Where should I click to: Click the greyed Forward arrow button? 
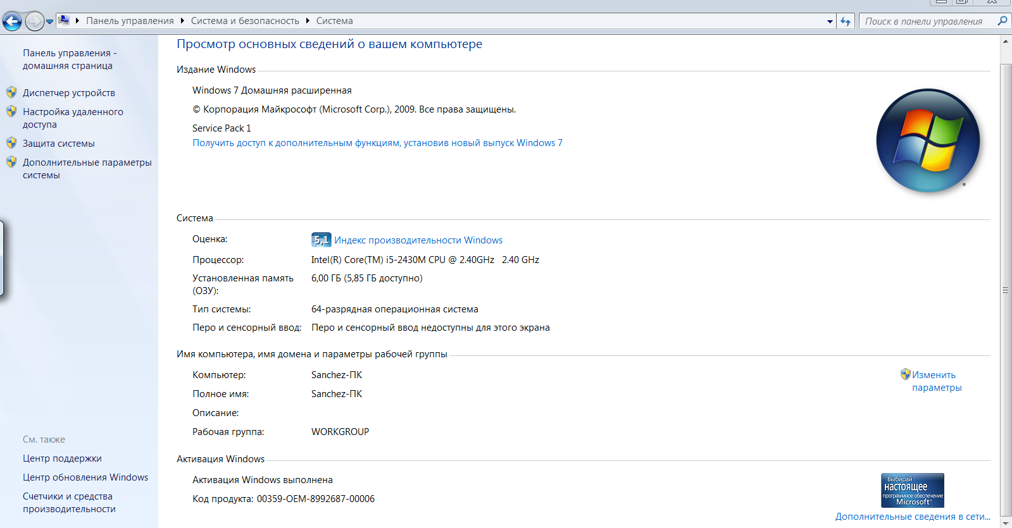click(x=34, y=21)
